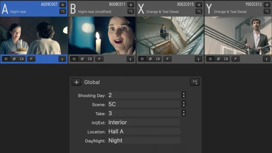The height and width of the screenshot is (153, 272).
Task: Click the circular target icon under slot Y
Action: point(210,59)
